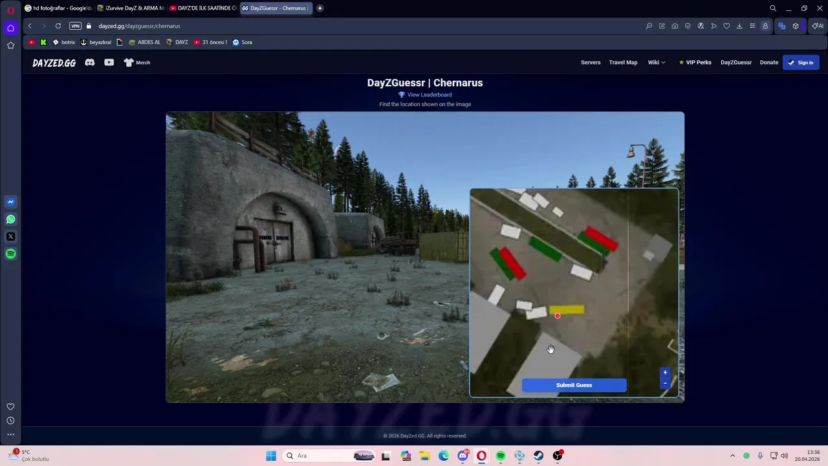Open the translate page icon
Viewport: 828px width, 466px height.
click(781, 26)
